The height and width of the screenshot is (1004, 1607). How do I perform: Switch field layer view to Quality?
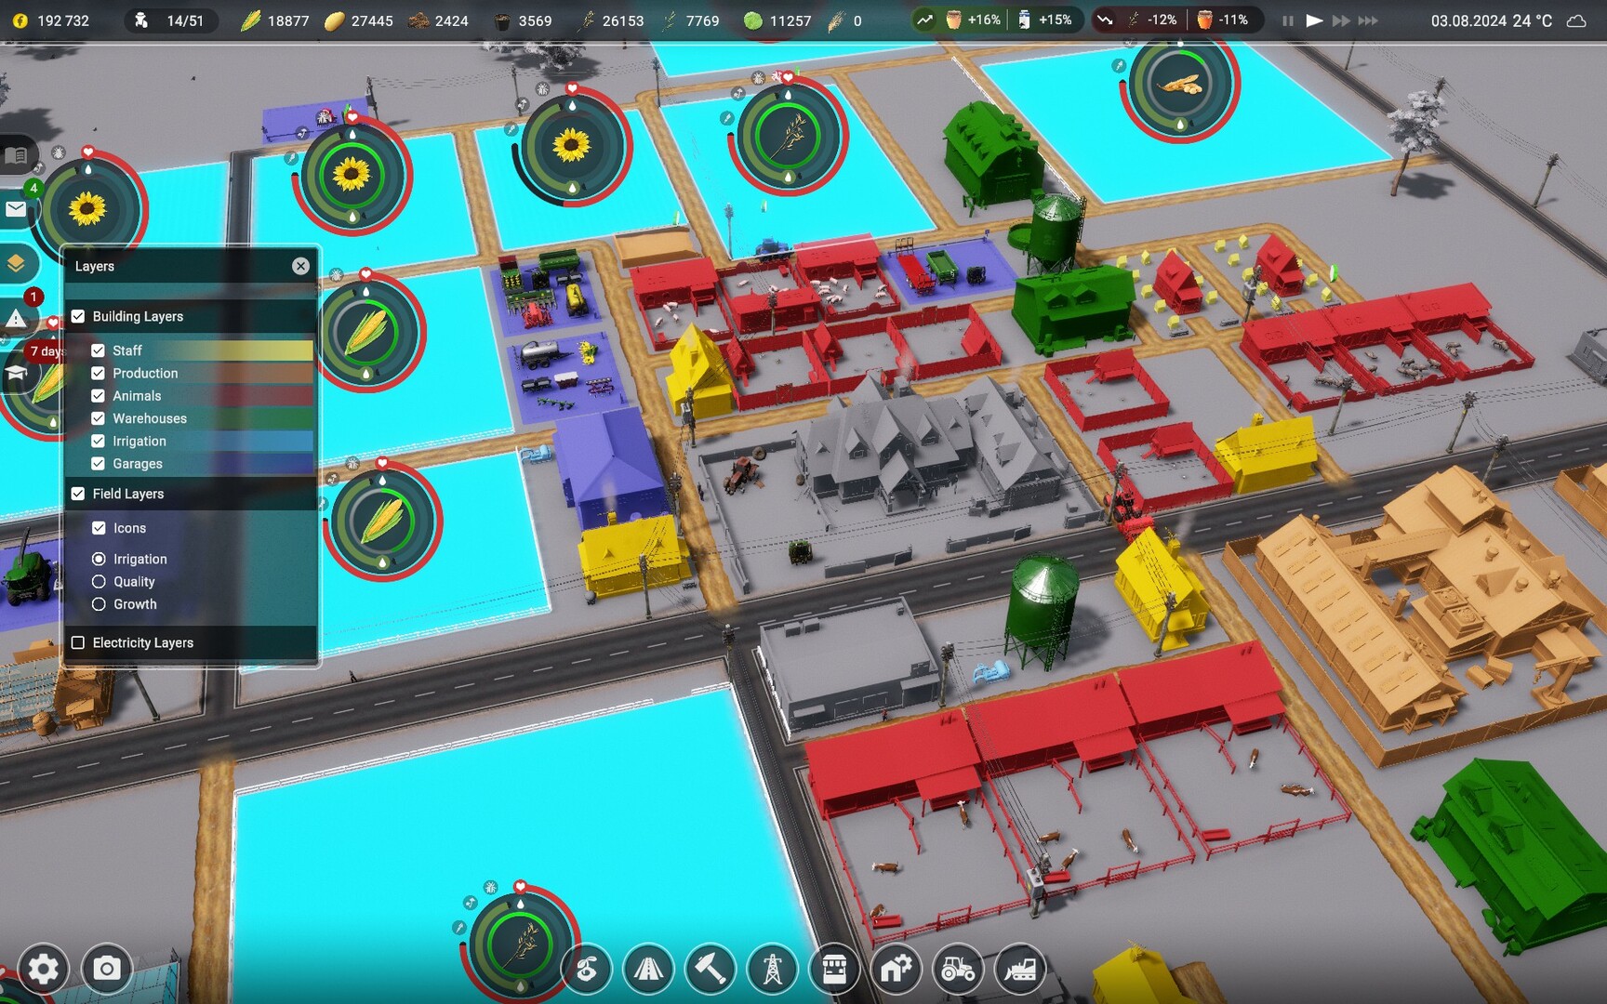click(x=99, y=581)
